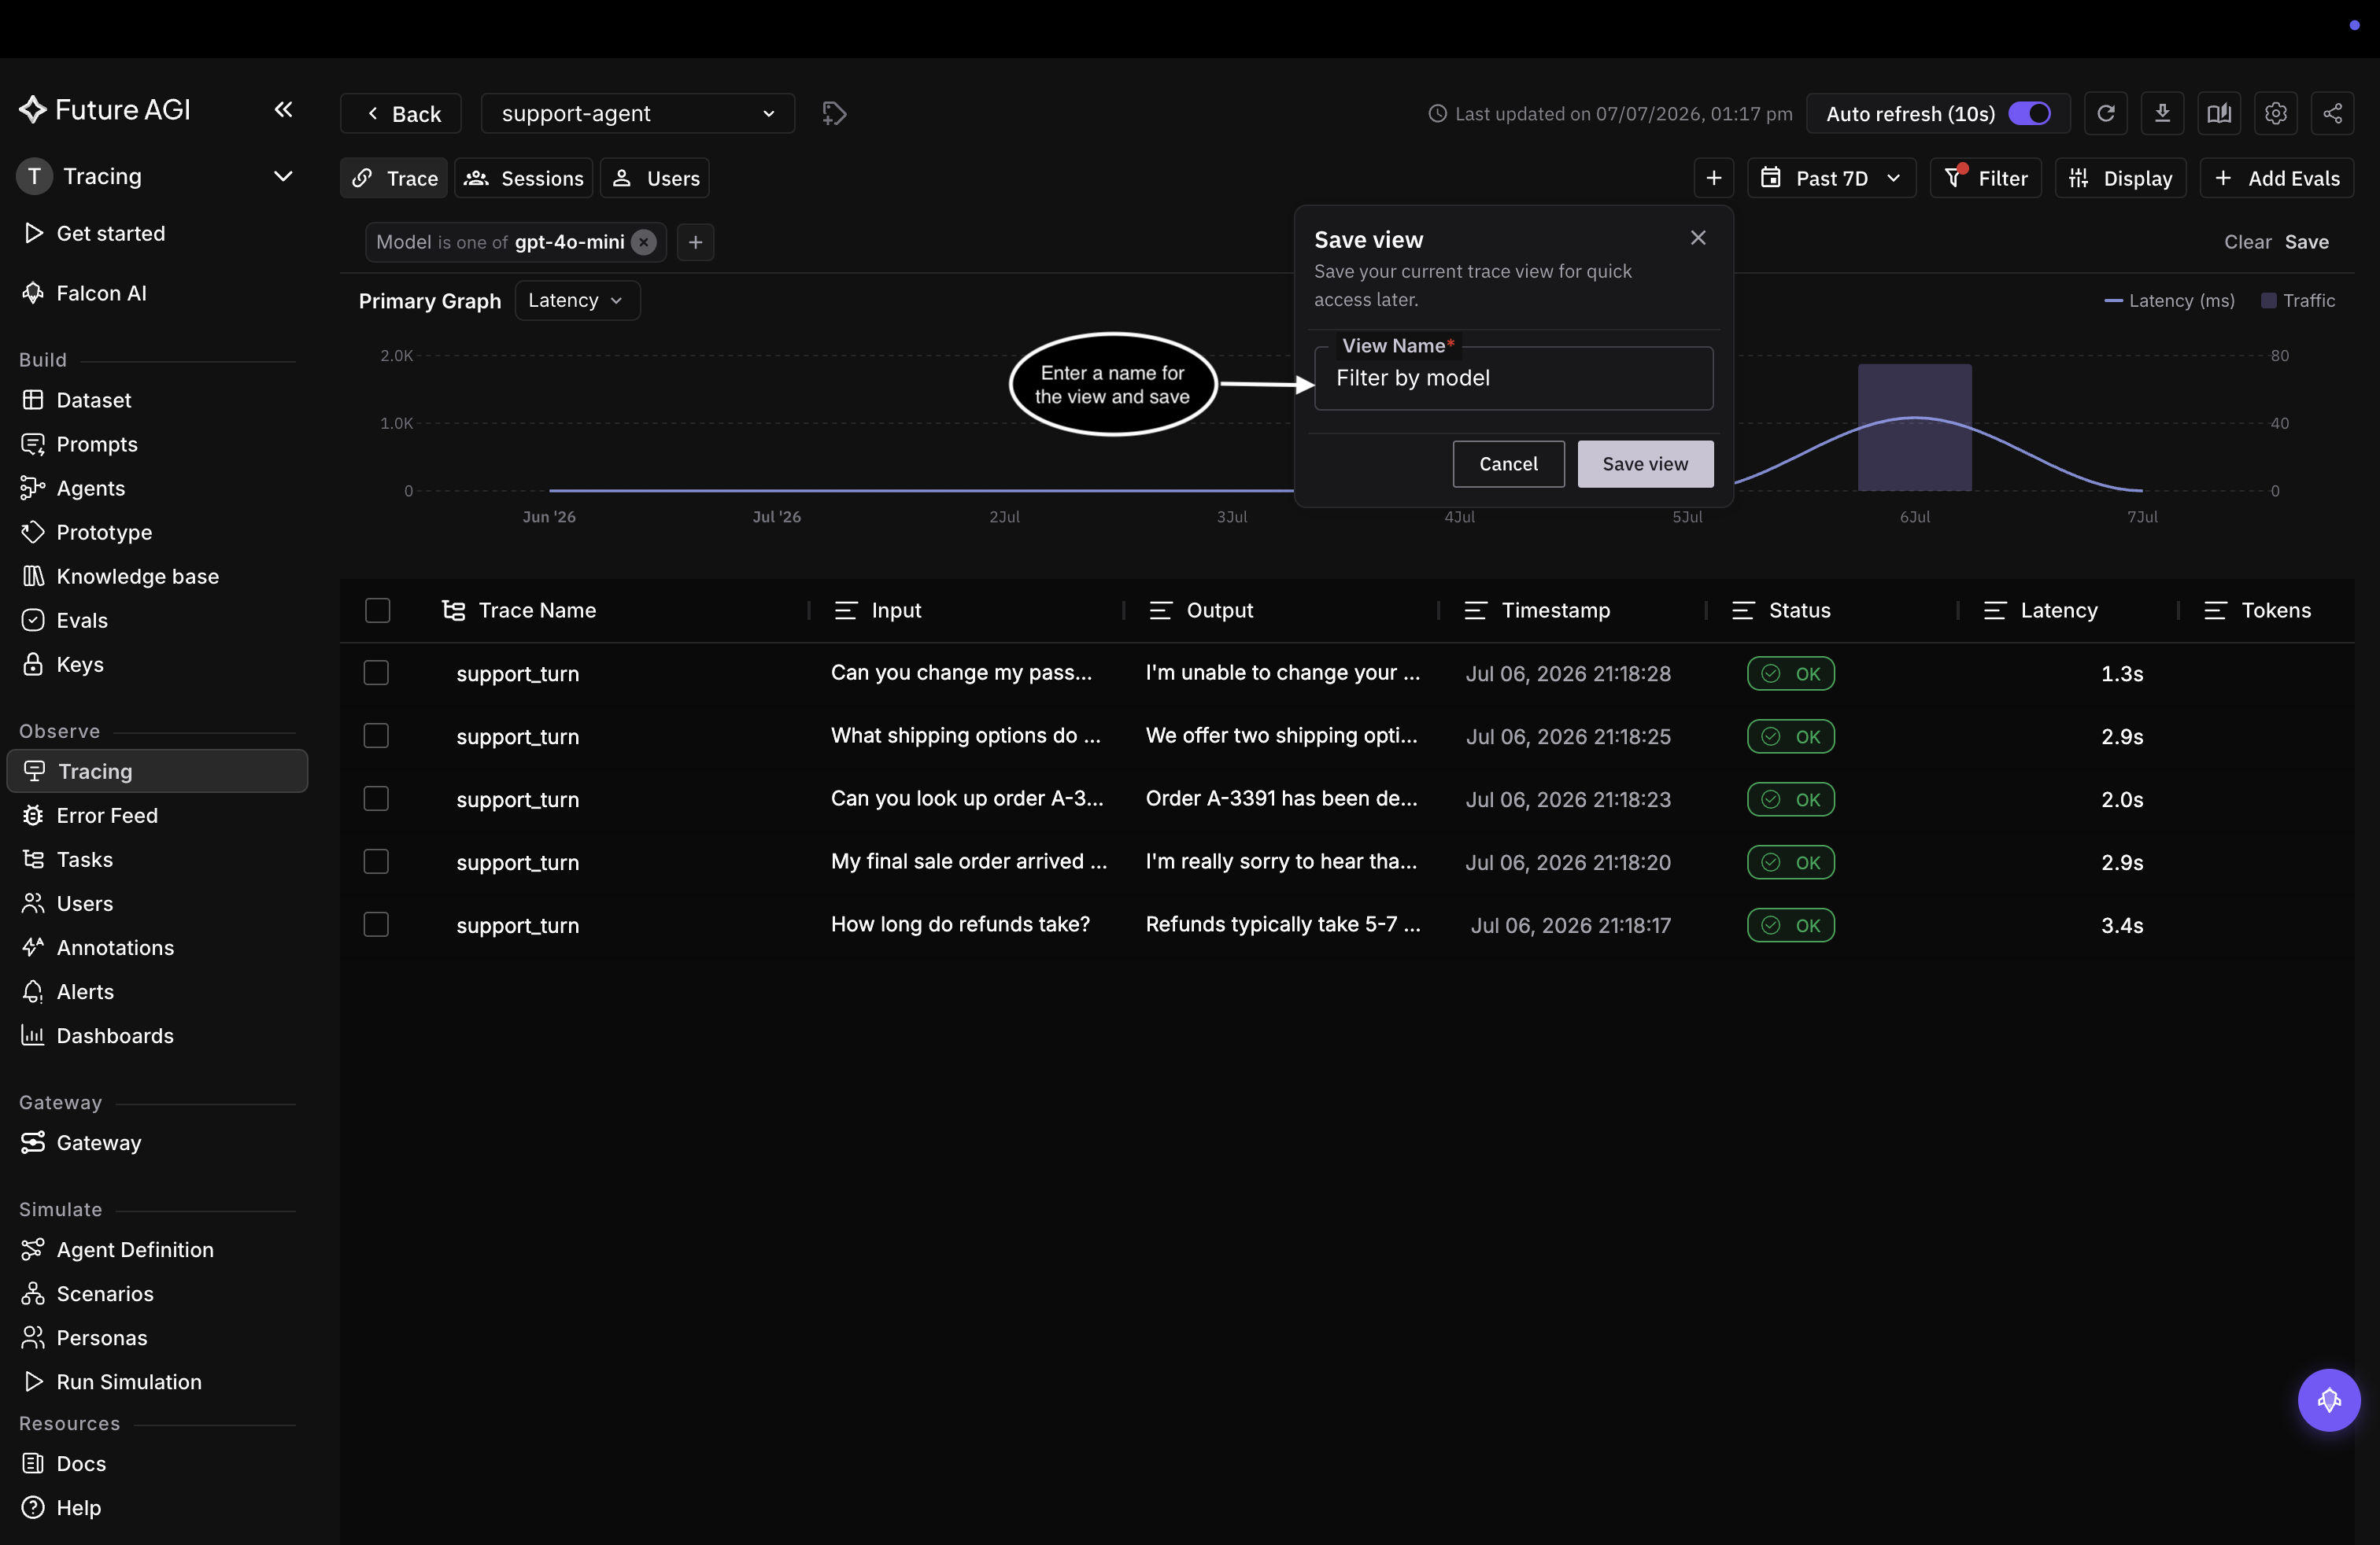Viewport: 2380px width, 1545px height.
Task: Open Prototype in the sidebar
Action: click(x=157, y=532)
